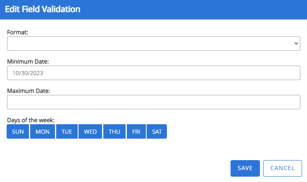Viewport: 307px width, 182px height.
Task: Click the 'Format:' label
Action: point(18,32)
